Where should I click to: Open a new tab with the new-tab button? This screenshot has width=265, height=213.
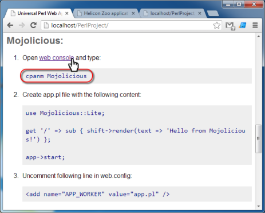[x=213, y=13]
